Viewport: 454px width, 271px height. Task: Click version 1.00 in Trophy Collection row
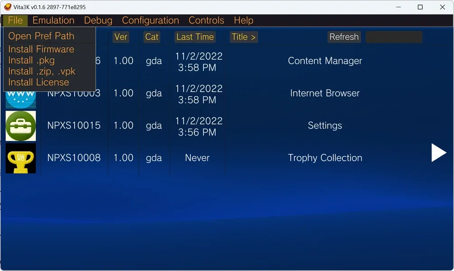123,158
